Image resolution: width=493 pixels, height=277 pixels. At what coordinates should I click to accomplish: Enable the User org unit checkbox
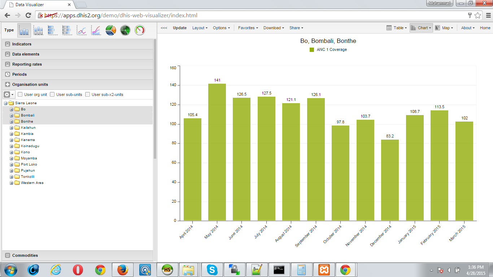(x=20, y=94)
